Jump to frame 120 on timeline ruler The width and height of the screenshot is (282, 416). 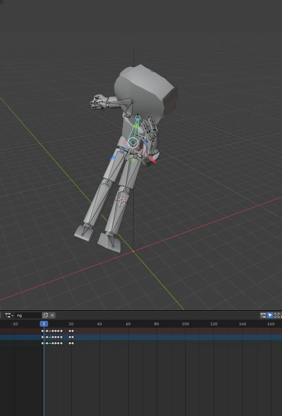pyautogui.click(x=214, y=324)
